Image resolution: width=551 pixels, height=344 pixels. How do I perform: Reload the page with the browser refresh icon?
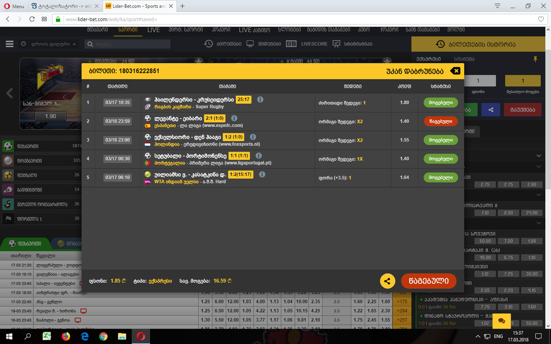coord(32,19)
